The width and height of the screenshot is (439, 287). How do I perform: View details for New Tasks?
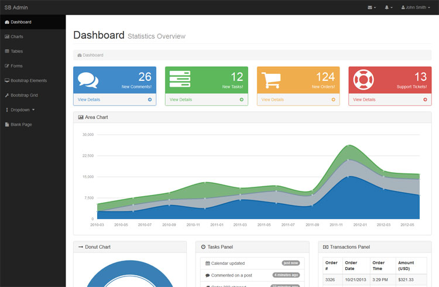(x=181, y=100)
